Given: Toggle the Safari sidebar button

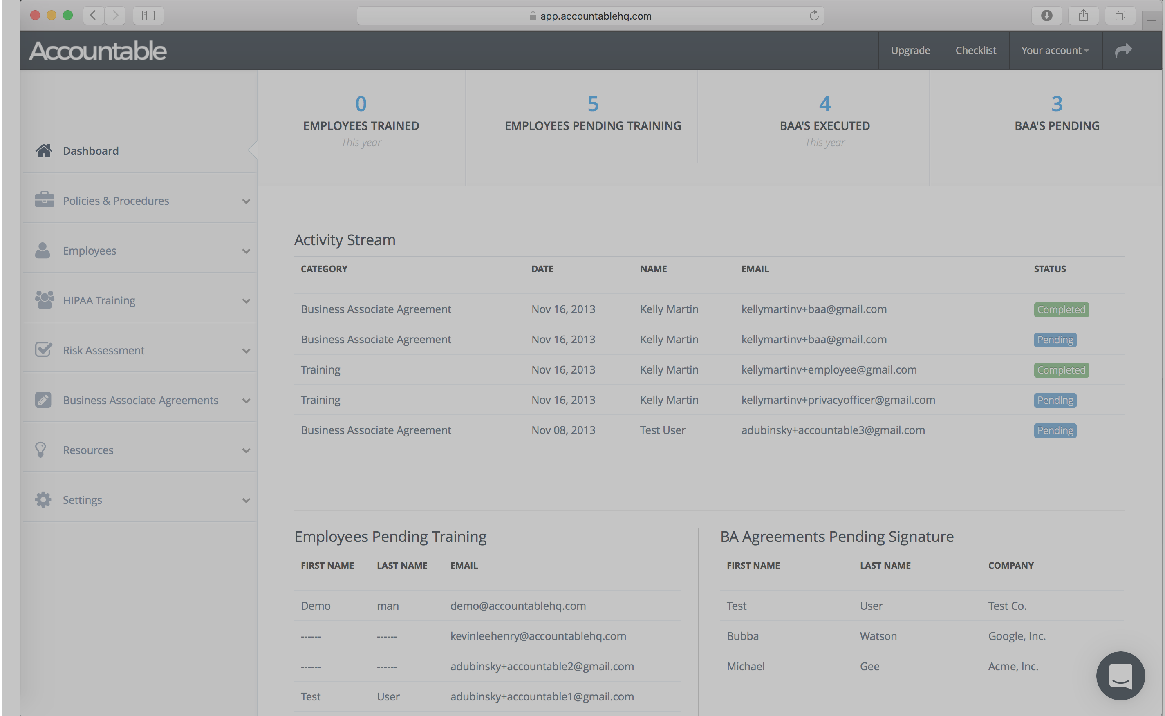Looking at the screenshot, I should click(x=148, y=16).
